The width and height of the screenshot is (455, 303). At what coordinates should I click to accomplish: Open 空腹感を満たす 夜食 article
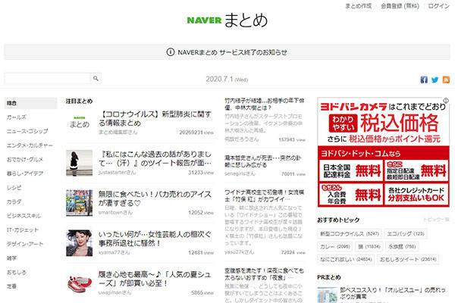tap(265, 274)
